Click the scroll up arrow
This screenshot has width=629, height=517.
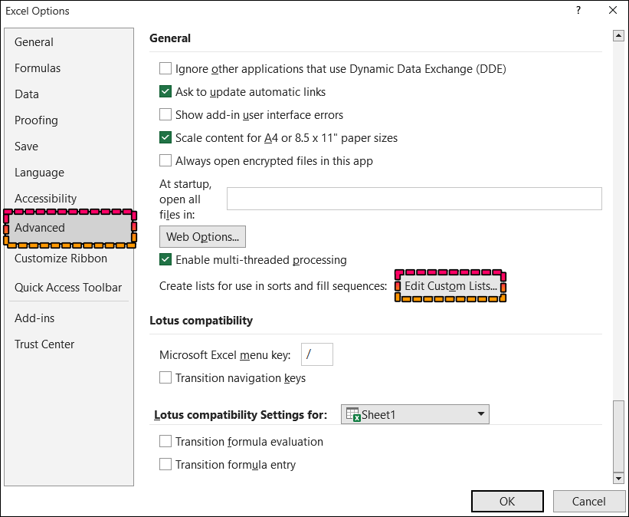(618, 36)
